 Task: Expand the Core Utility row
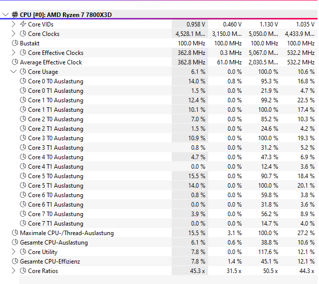(x=13, y=252)
